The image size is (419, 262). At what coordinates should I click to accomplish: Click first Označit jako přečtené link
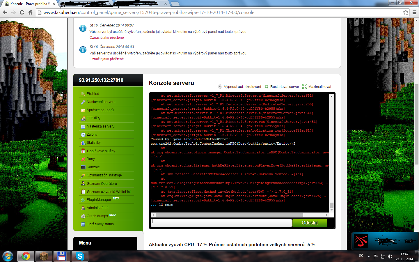106,38
